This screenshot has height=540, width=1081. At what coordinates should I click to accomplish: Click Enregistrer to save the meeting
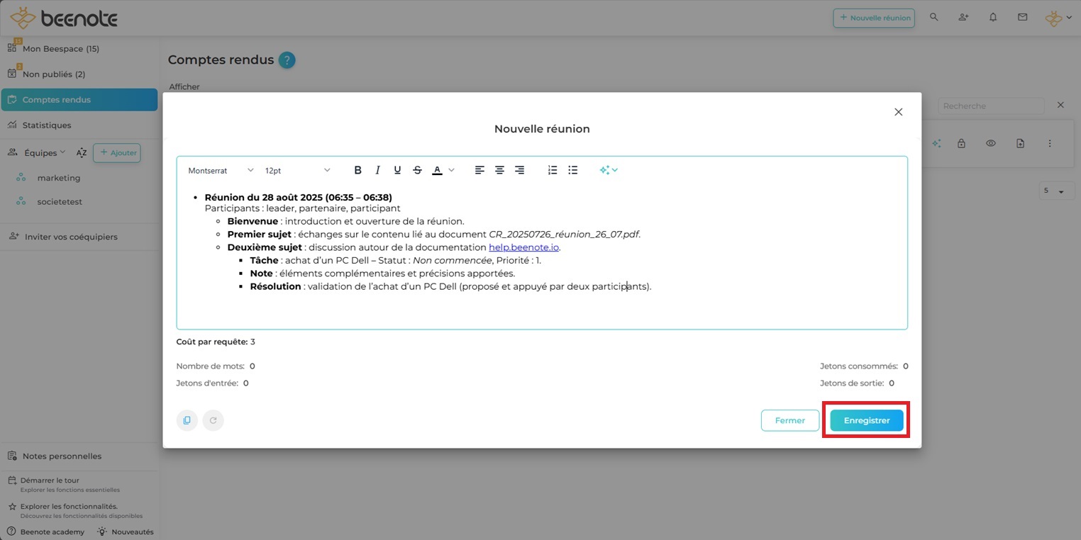866,420
